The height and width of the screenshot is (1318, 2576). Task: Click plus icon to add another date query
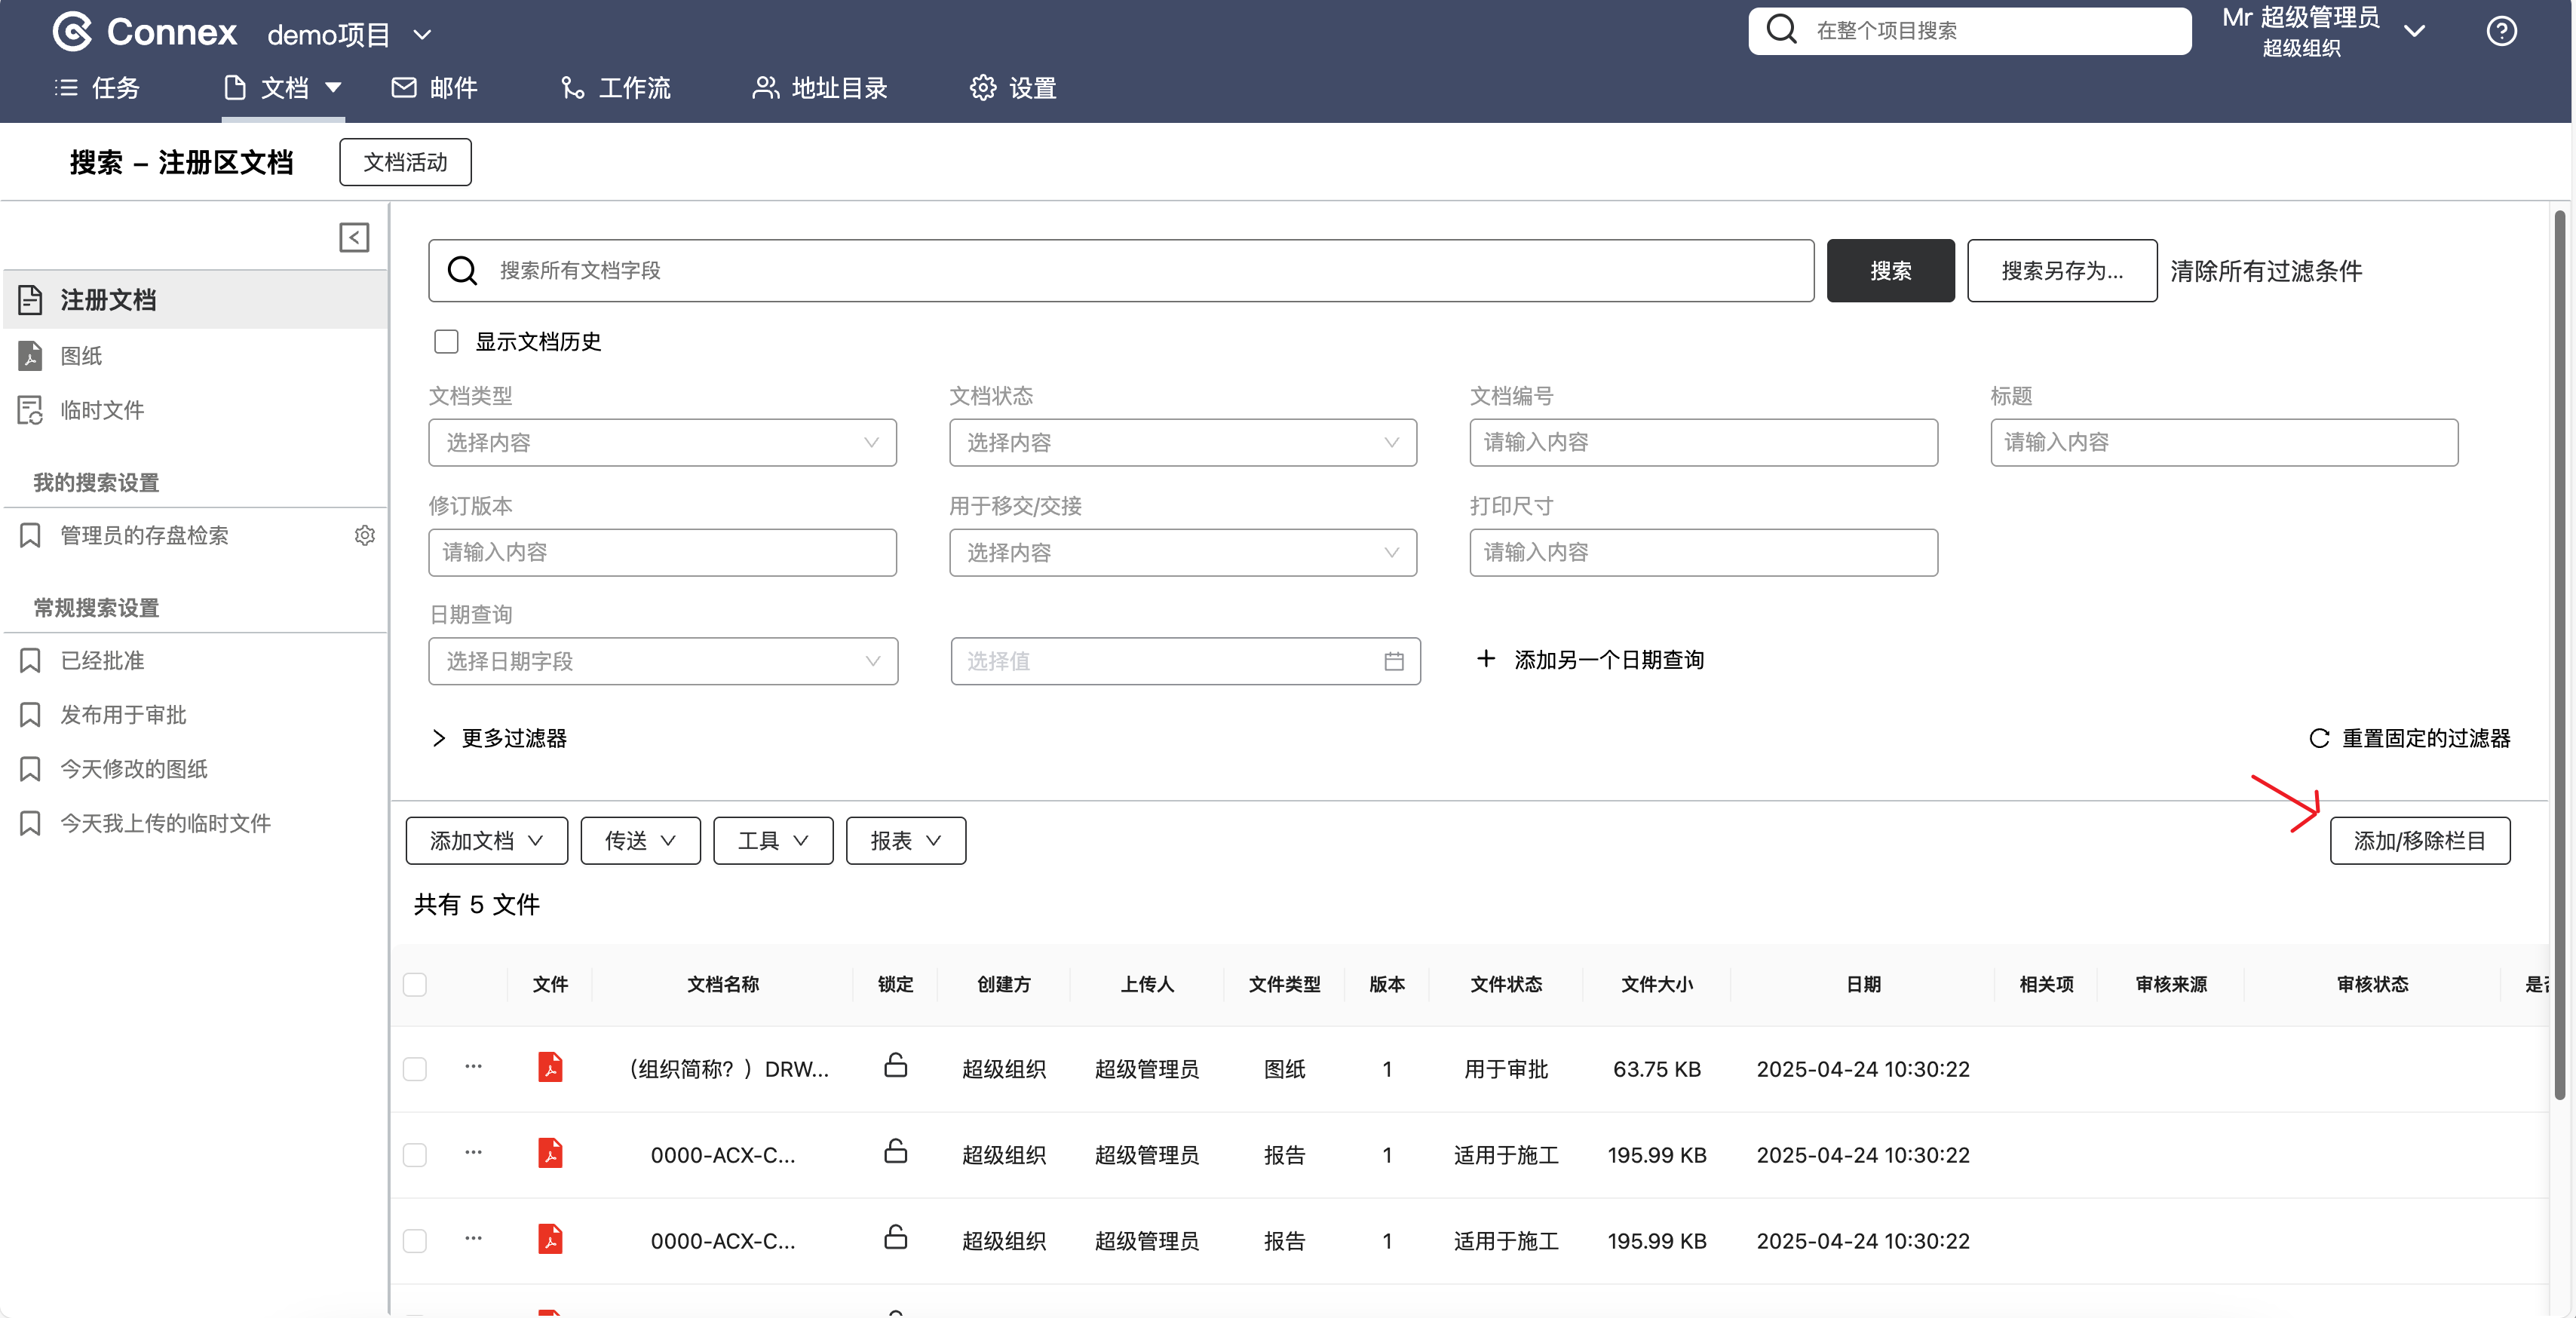point(1486,659)
